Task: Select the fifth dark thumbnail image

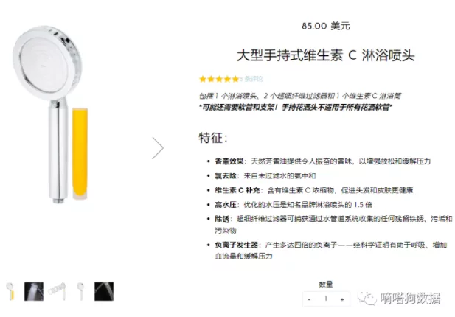Action: point(104,291)
